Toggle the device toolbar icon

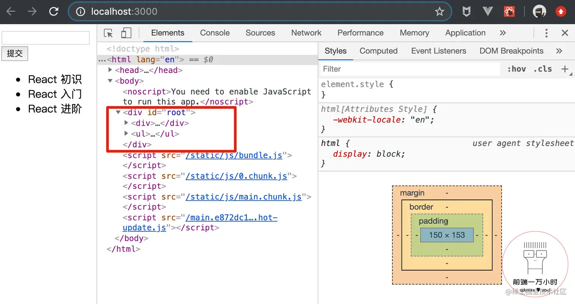point(126,33)
